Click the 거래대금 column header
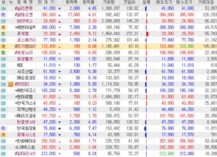 (206, 2)
